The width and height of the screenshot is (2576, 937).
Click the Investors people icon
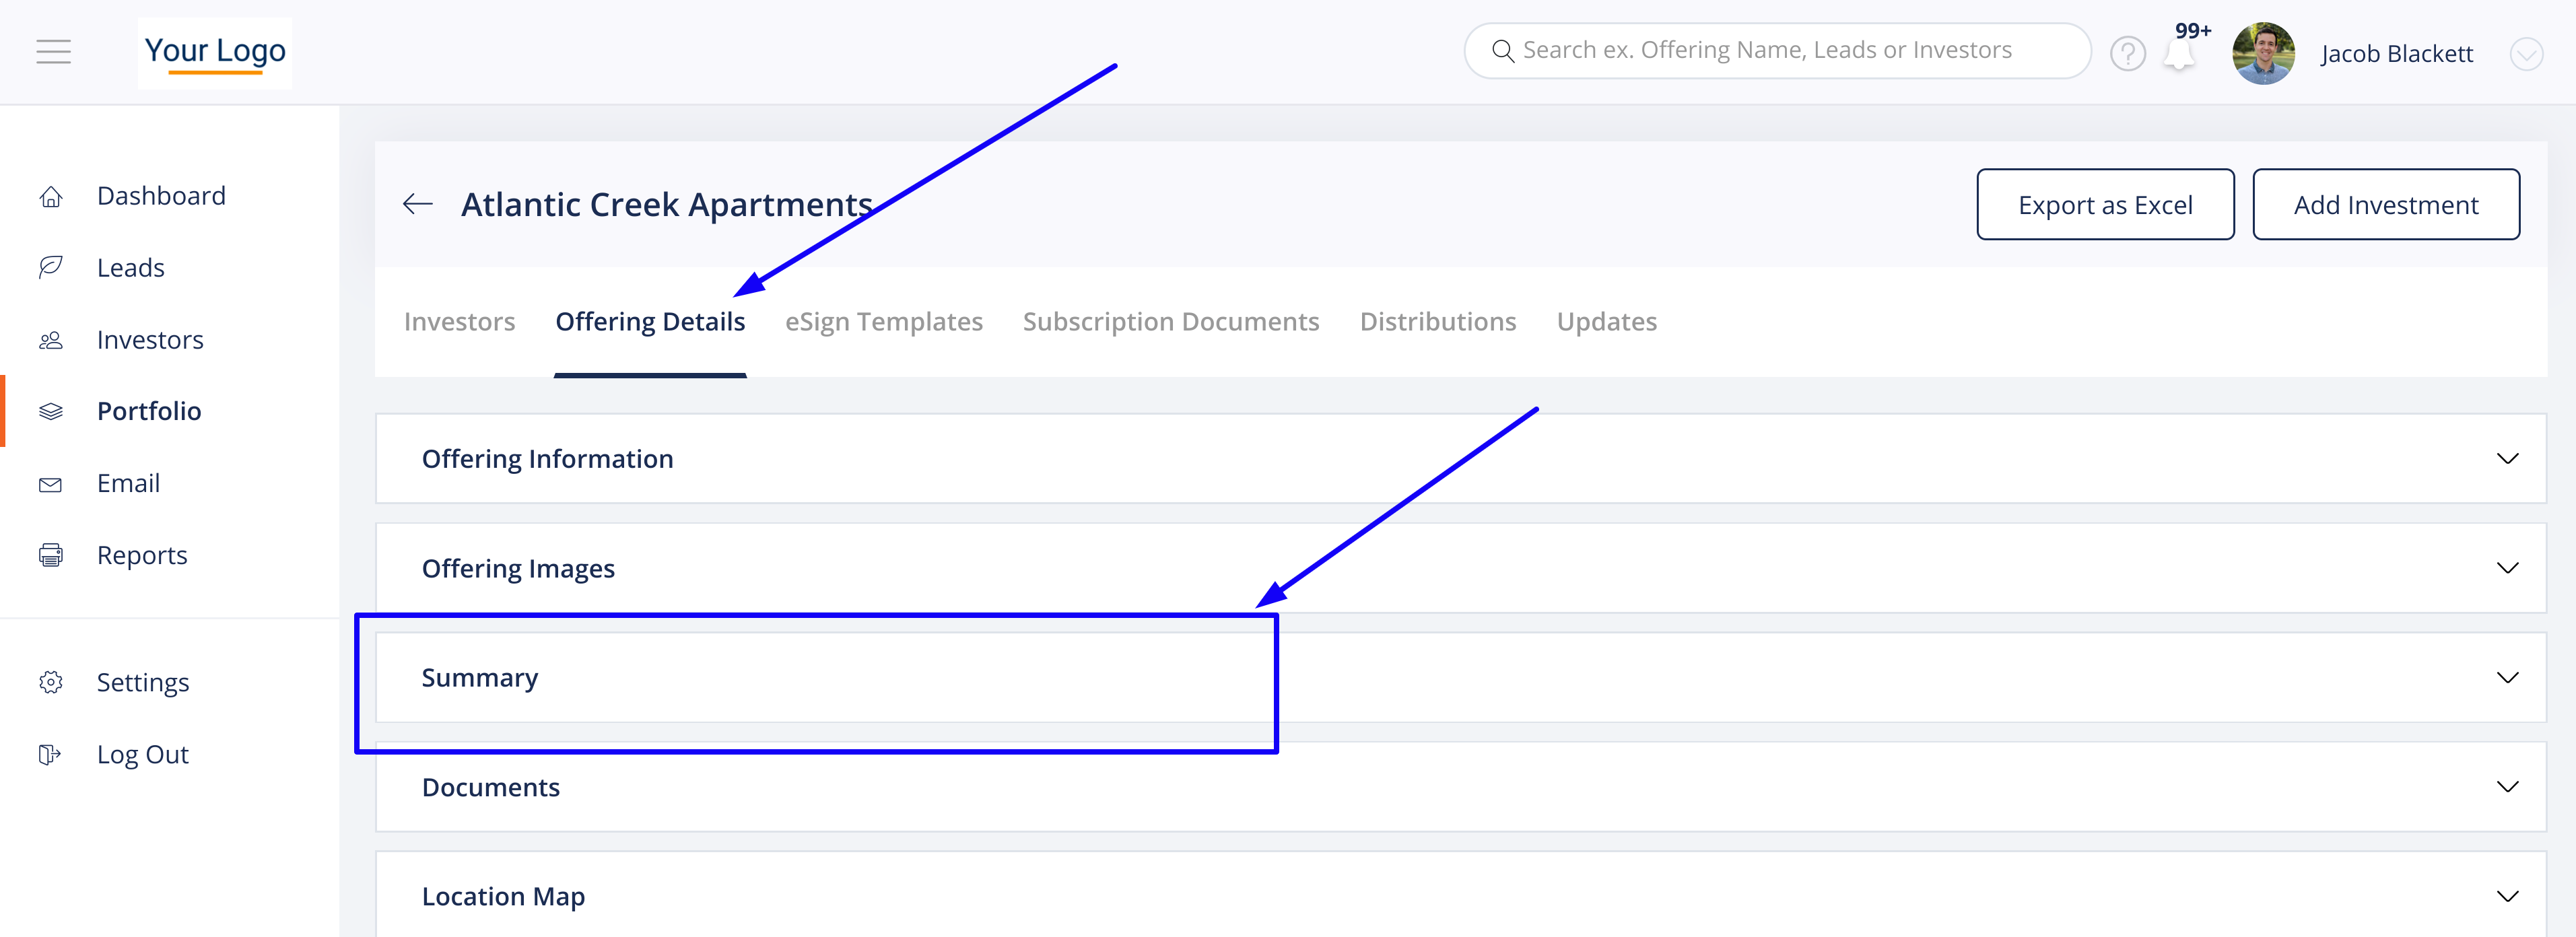pyautogui.click(x=51, y=341)
